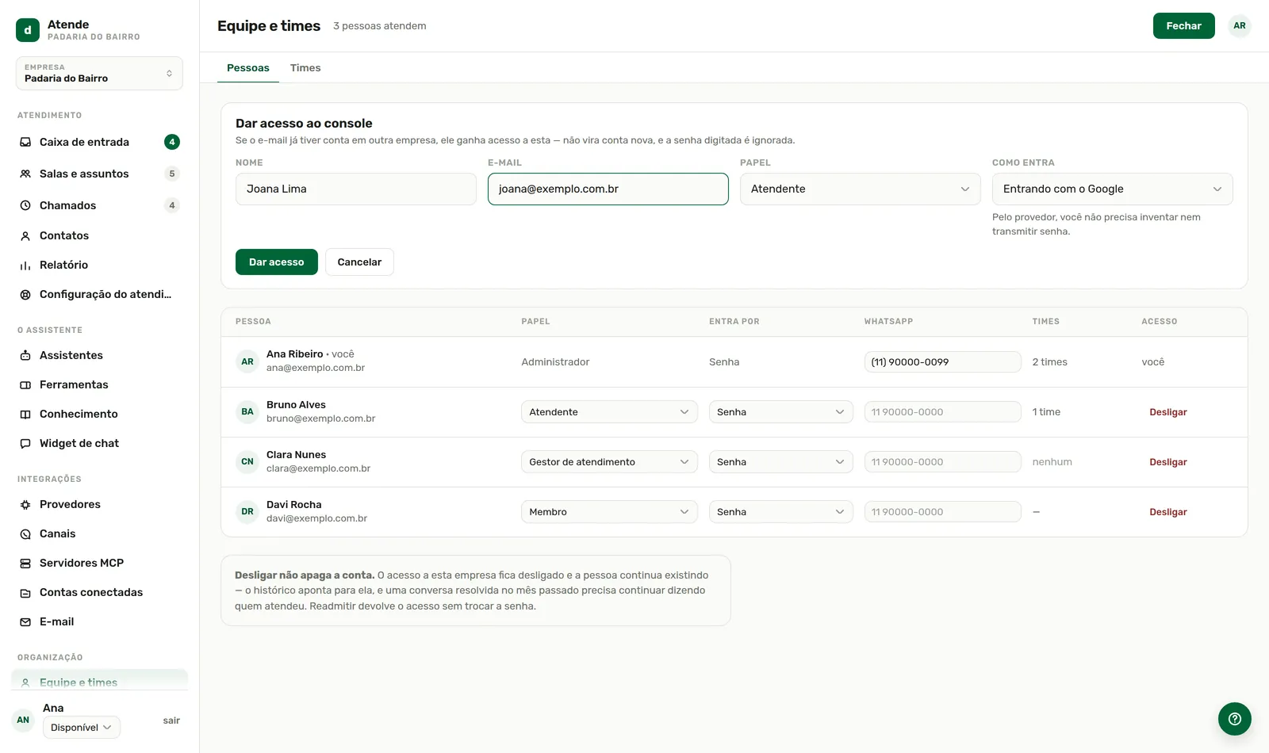Click the Dar acesso button
Screen dimensions: 1269x753
click(x=277, y=262)
